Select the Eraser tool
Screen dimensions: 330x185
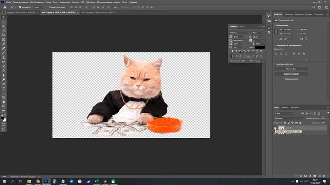pyautogui.click(x=4, y=66)
